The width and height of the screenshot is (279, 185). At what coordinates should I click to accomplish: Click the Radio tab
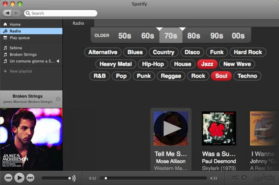tap(78, 23)
